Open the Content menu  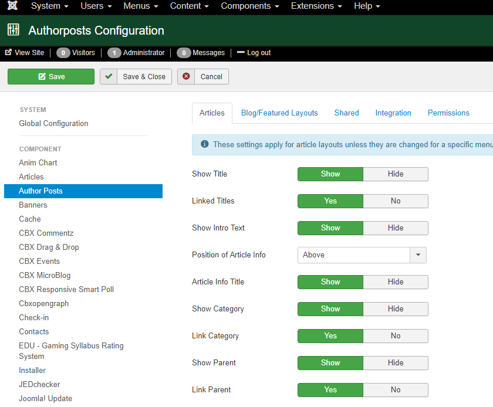tap(189, 6)
